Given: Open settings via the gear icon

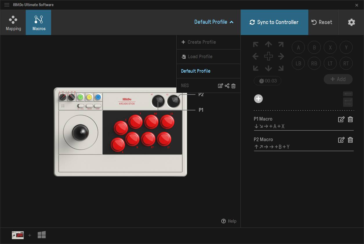Looking at the screenshot, I should click(352, 22).
